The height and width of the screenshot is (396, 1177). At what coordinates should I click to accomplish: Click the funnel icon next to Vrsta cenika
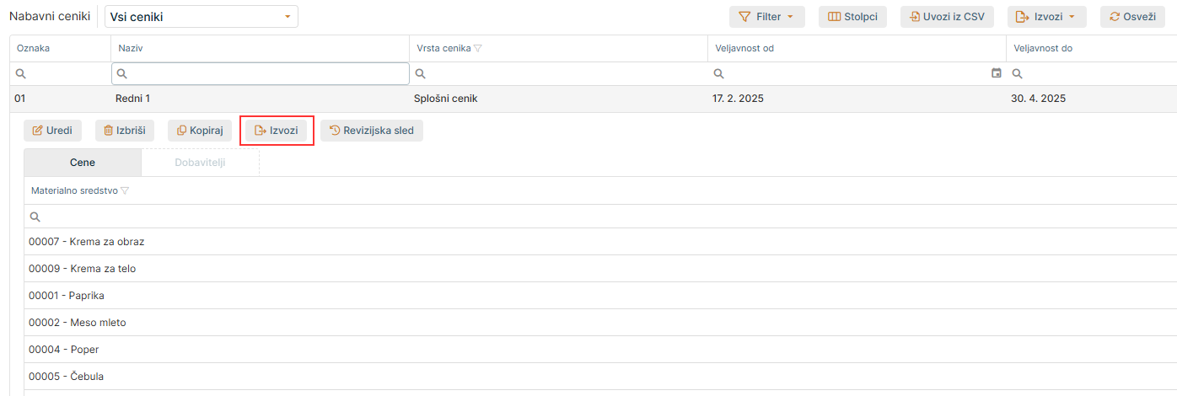(x=478, y=49)
